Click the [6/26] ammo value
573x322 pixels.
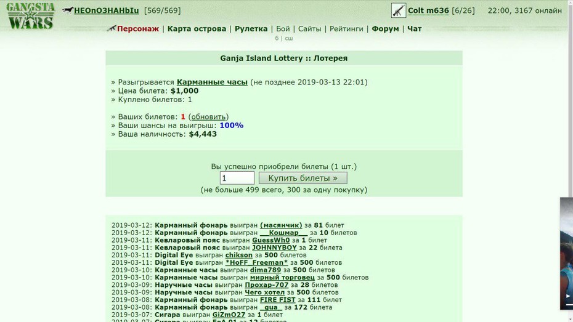click(x=463, y=10)
